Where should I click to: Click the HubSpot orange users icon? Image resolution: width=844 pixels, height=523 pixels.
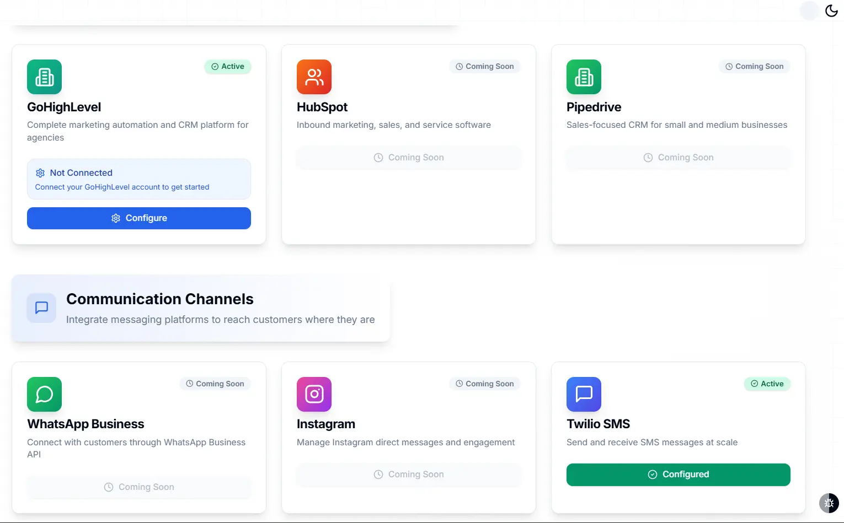point(314,77)
